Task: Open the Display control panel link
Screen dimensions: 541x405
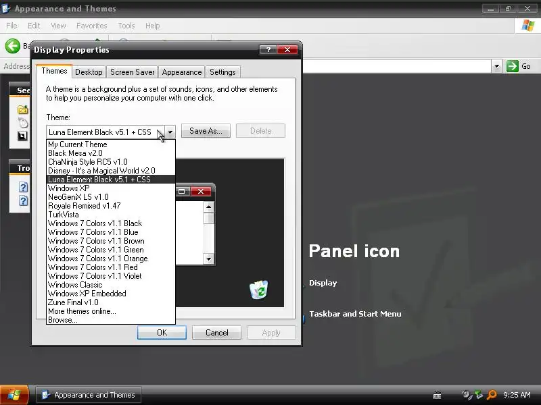Action: click(323, 283)
